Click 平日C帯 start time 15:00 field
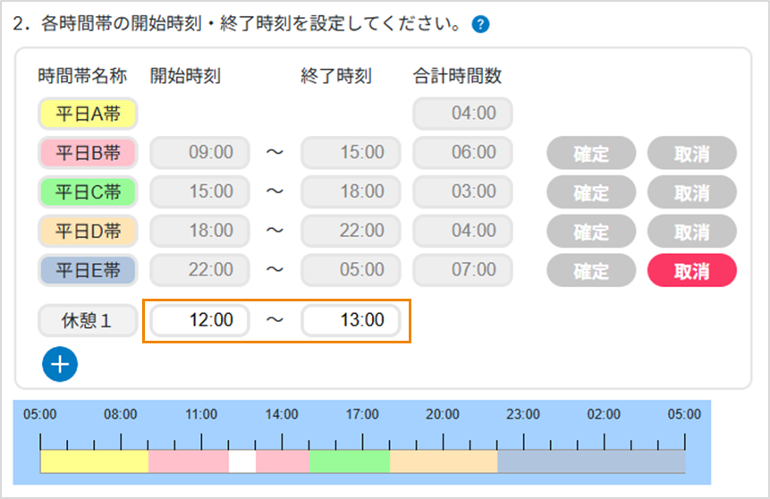This screenshot has width=770, height=499. pyautogui.click(x=199, y=191)
